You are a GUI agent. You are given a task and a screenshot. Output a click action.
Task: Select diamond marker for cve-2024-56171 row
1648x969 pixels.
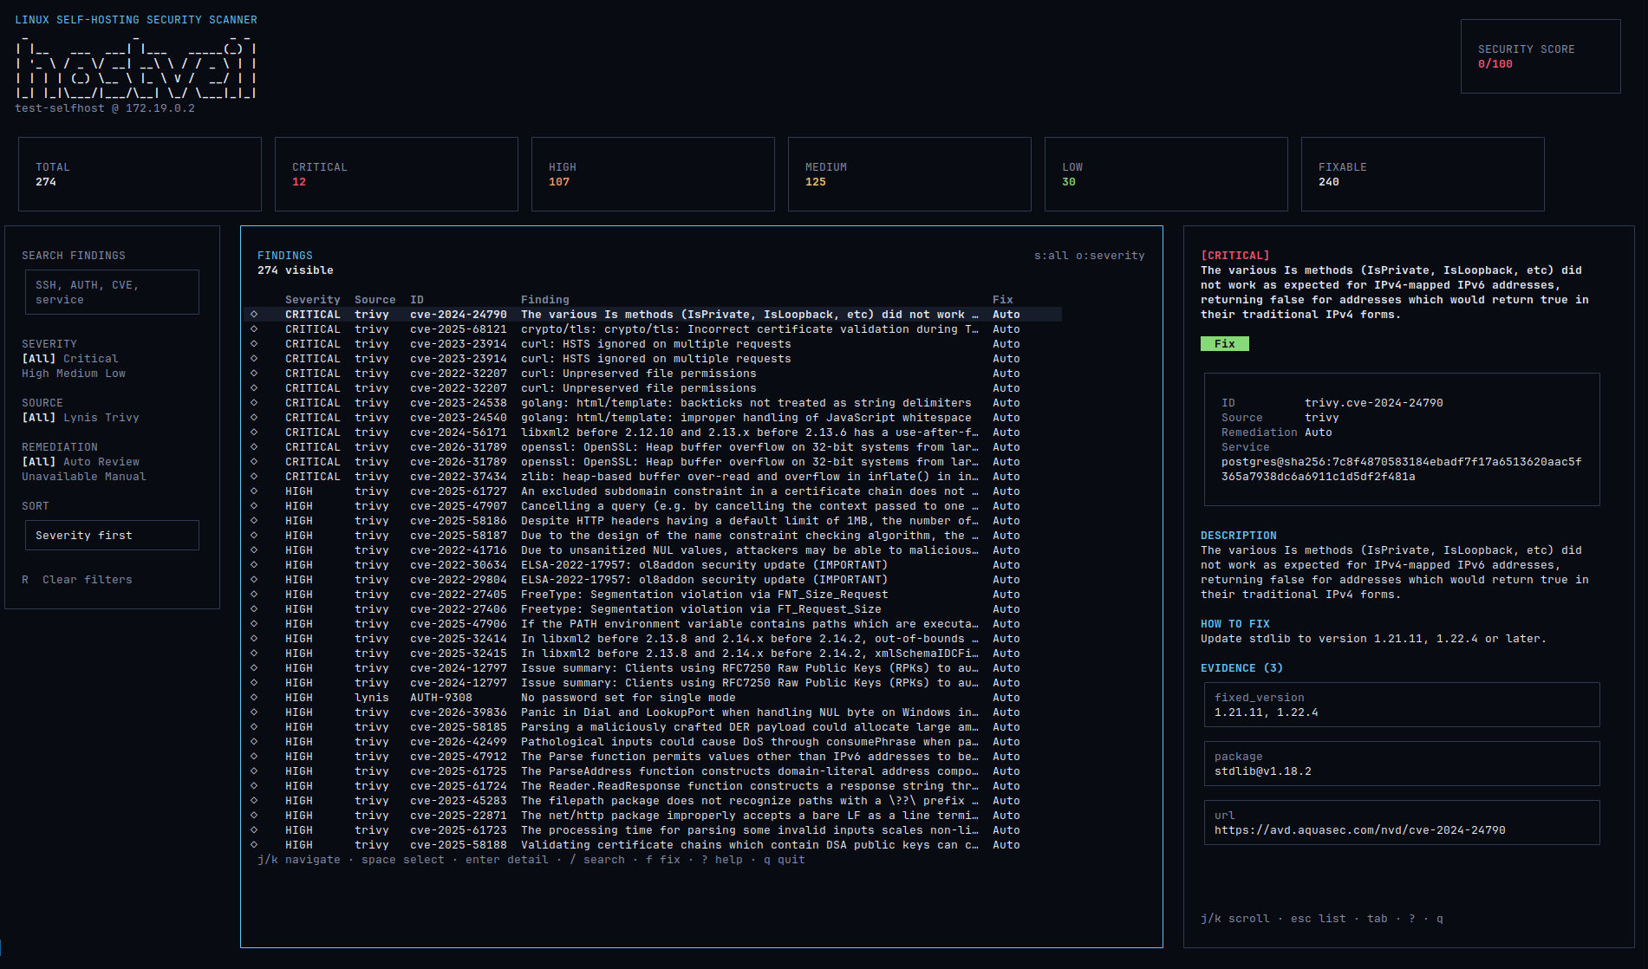[x=254, y=432]
